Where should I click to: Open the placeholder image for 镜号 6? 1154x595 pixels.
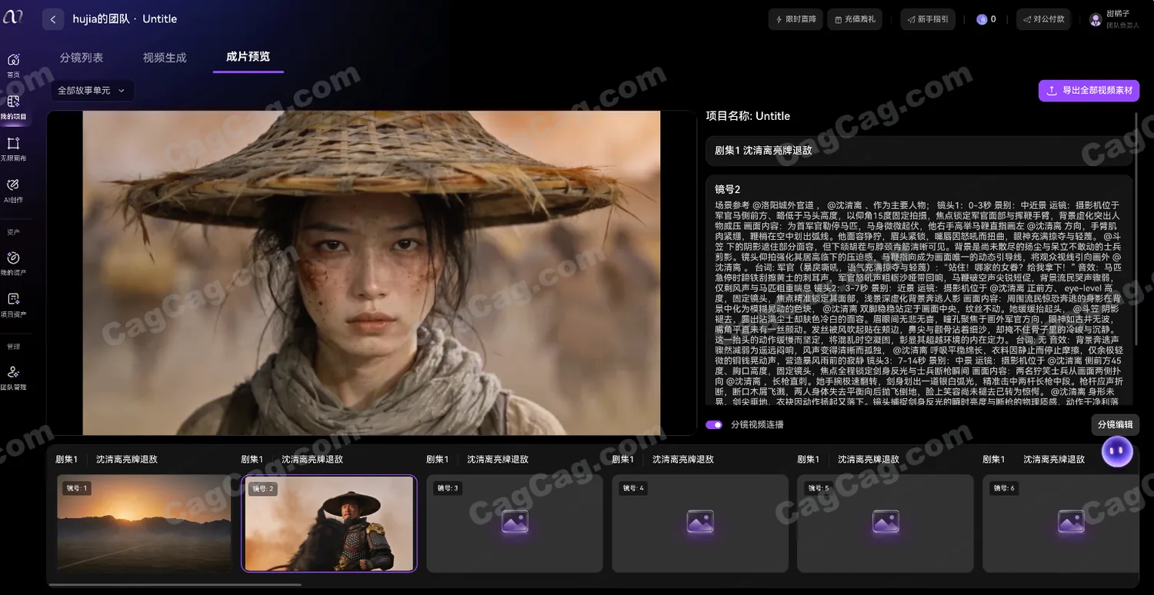point(1071,522)
